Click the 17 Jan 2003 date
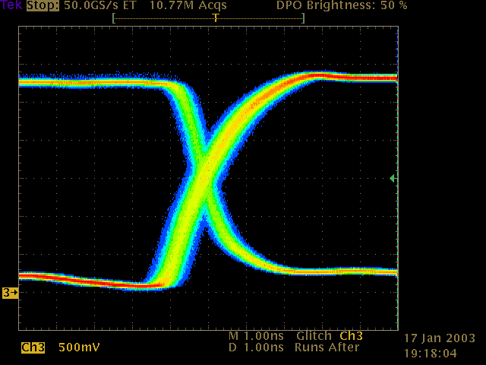This screenshot has height=365, width=486. (440, 338)
